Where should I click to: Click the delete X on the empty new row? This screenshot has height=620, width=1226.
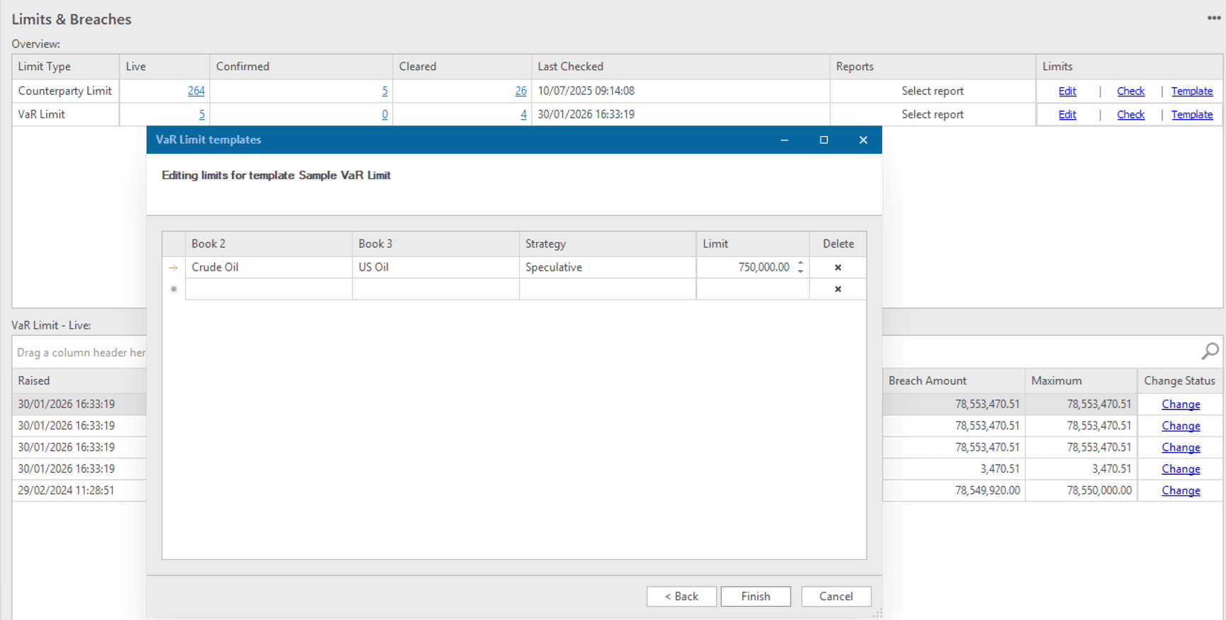[x=837, y=289]
